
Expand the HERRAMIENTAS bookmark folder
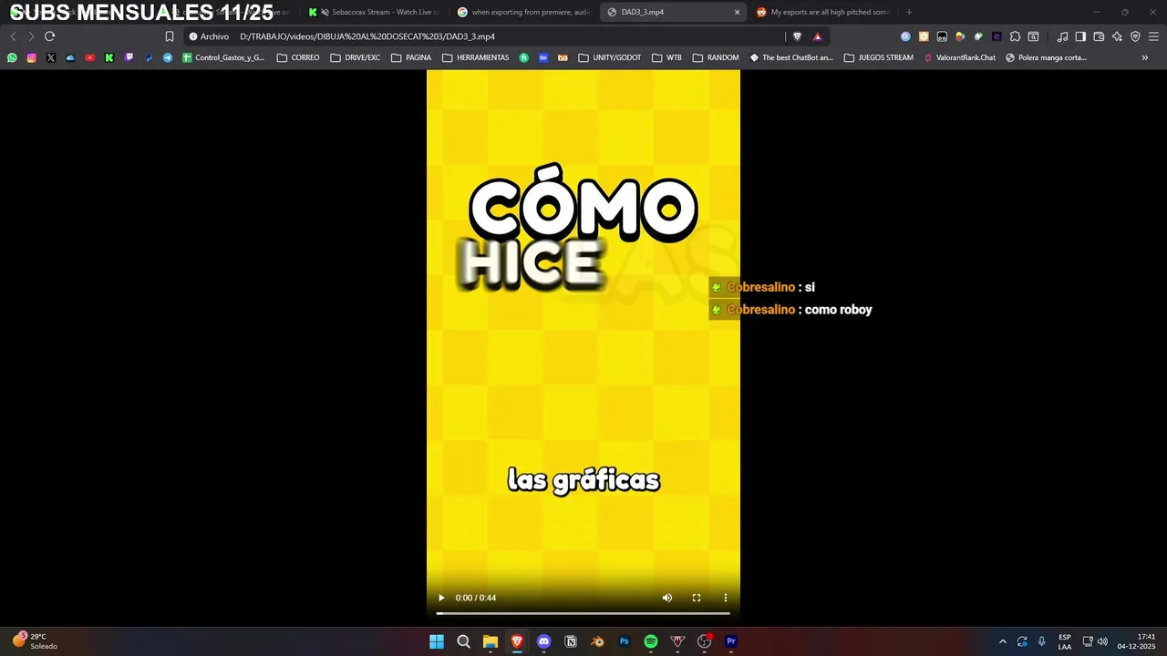[476, 57]
